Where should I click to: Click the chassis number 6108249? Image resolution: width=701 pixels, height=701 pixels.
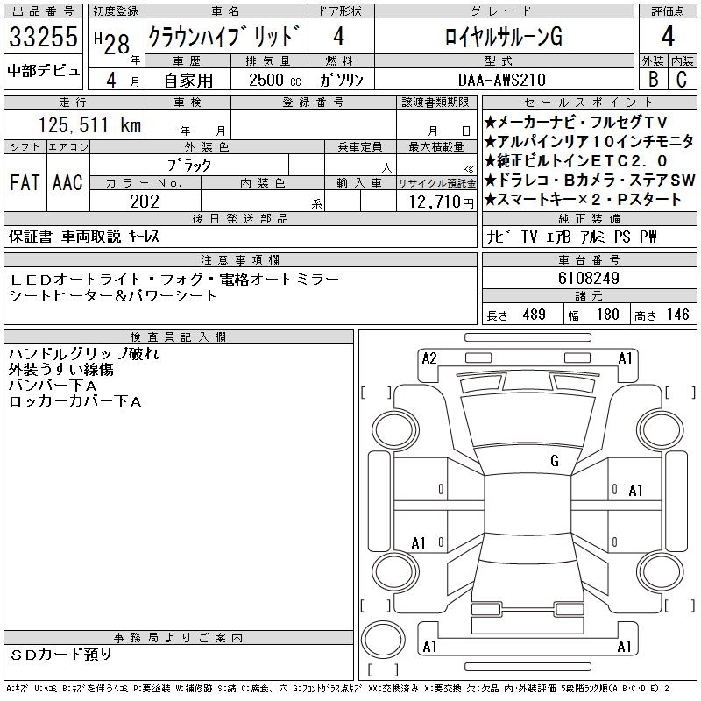tap(589, 277)
